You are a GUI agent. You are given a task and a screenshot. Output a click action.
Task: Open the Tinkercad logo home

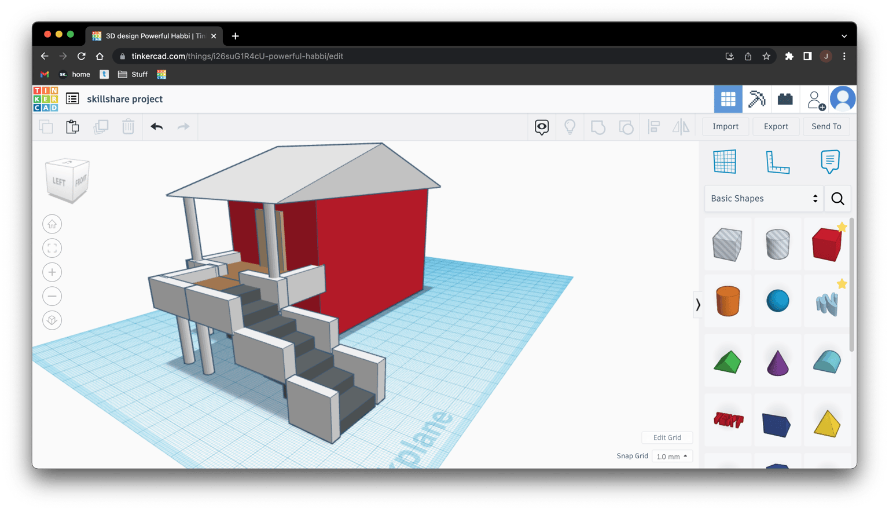coord(46,99)
